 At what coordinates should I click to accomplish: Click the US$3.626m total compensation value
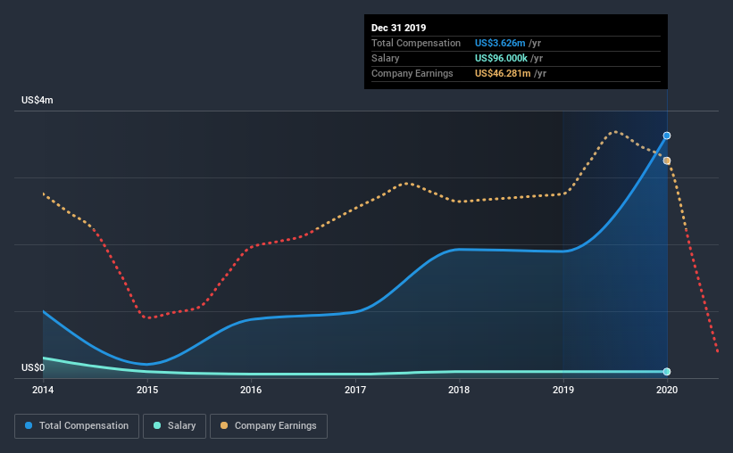tap(500, 43)
